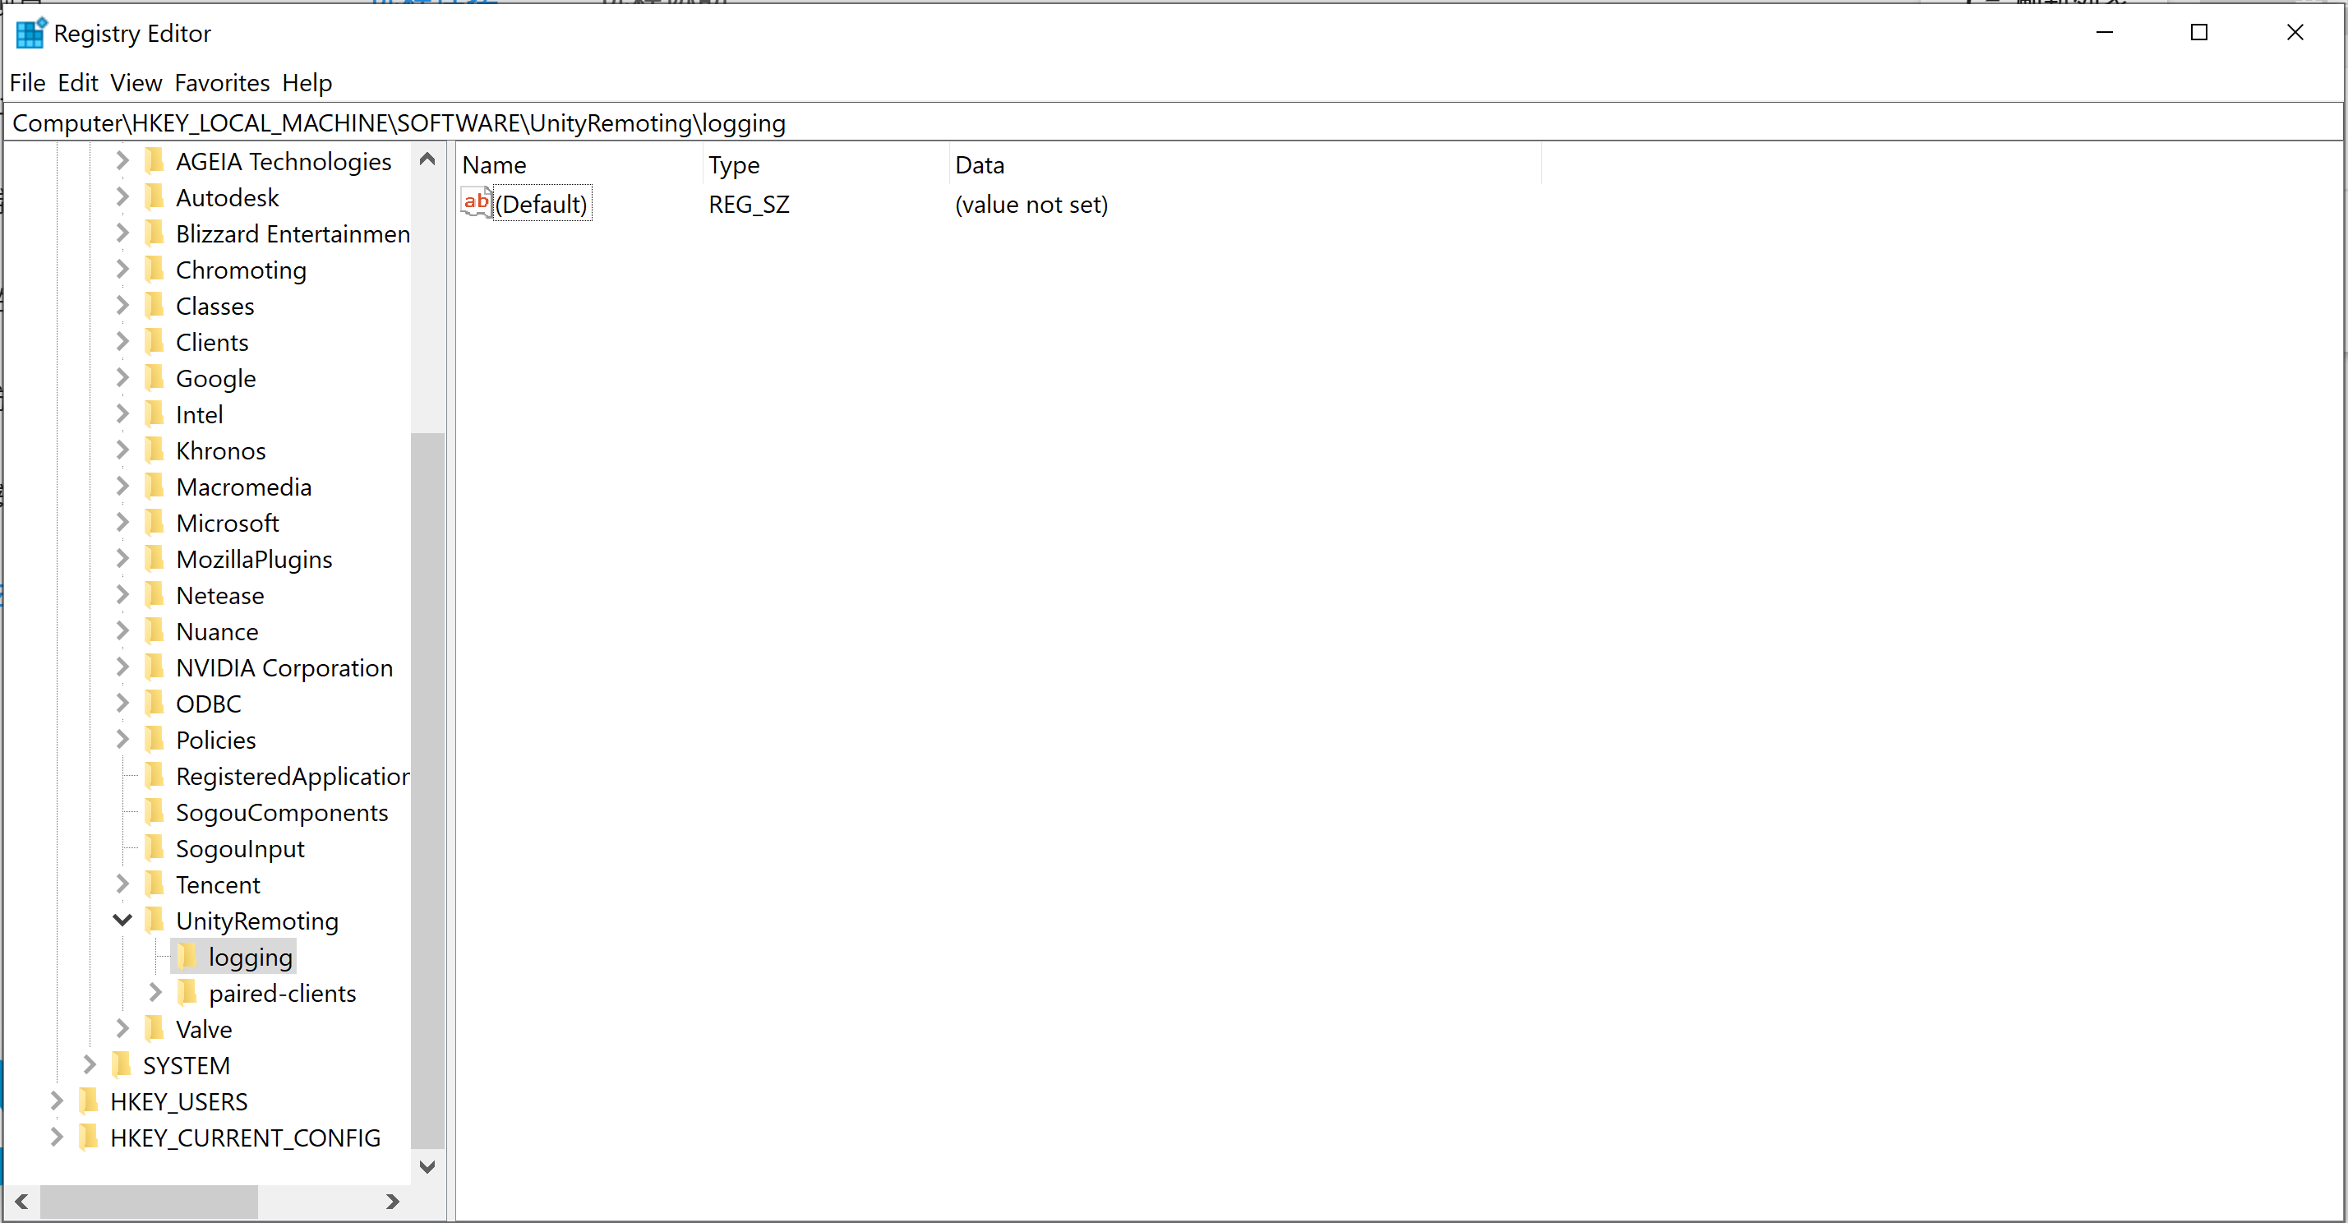Click the folder icon next to logging

(187, 956)
